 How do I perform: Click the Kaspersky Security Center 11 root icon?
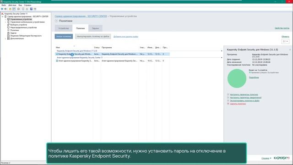[2, 14]
